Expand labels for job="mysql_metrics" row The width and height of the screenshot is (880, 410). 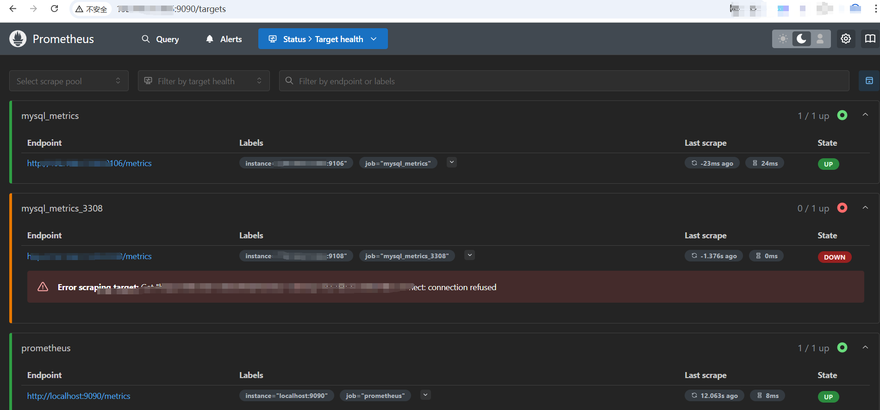(452, 162)
